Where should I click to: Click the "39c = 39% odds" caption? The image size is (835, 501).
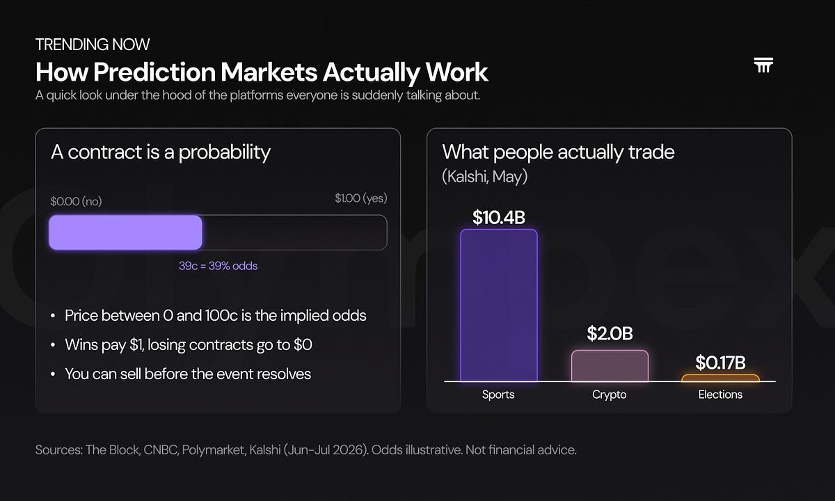(x=218, y=266)
